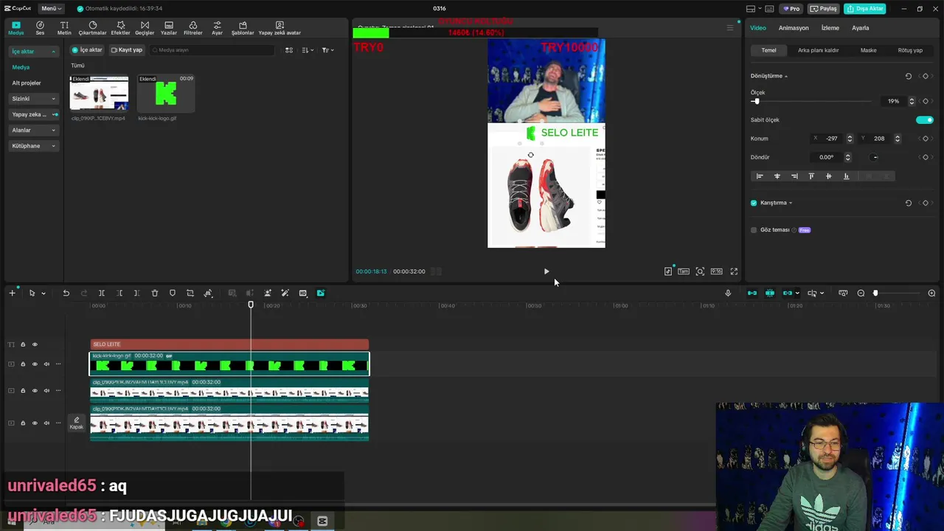Switch media view to grid layout icon
The height and width of the screenshot is (531, 944).
click(289, 50)
